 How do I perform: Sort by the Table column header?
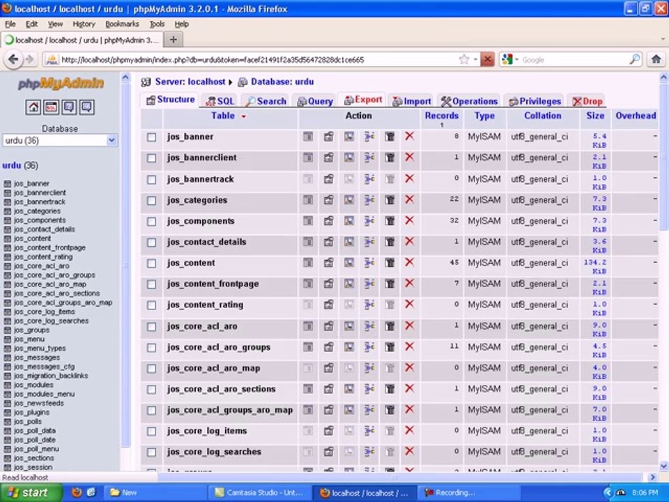(x=223, y=116)
